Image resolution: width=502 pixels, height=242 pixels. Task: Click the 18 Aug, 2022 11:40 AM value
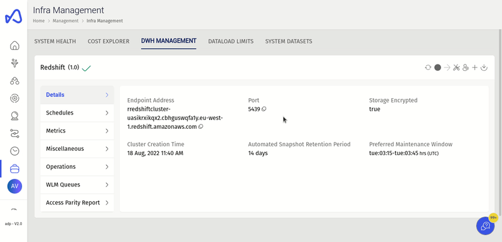155,153
